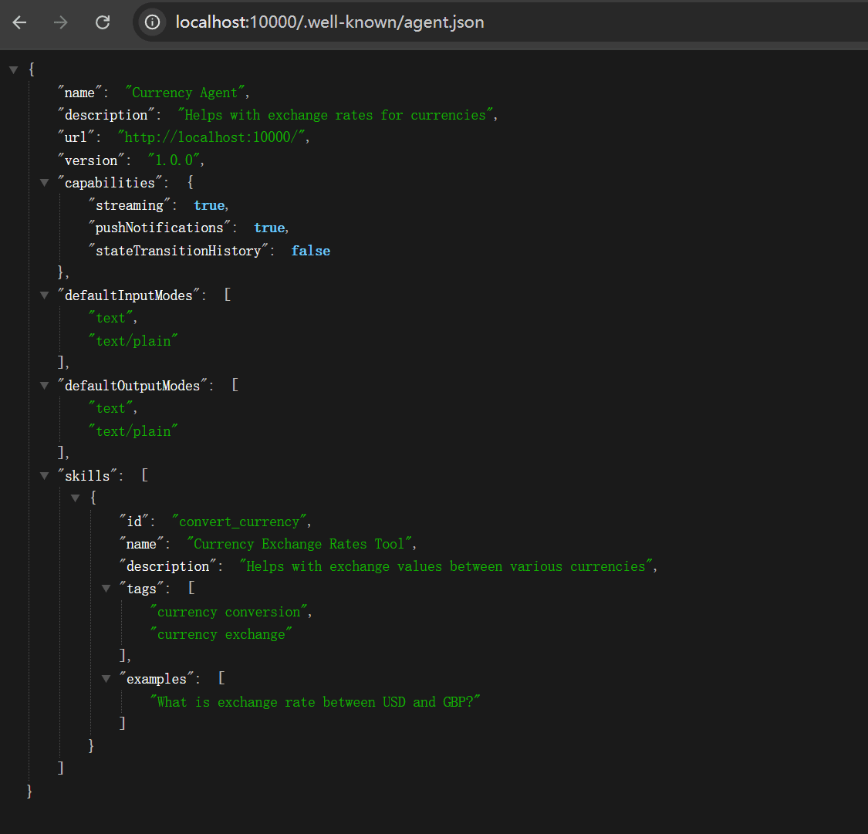Click the "tags" key
This screenshot has width=868, height=834.
(x=141, y=589)
